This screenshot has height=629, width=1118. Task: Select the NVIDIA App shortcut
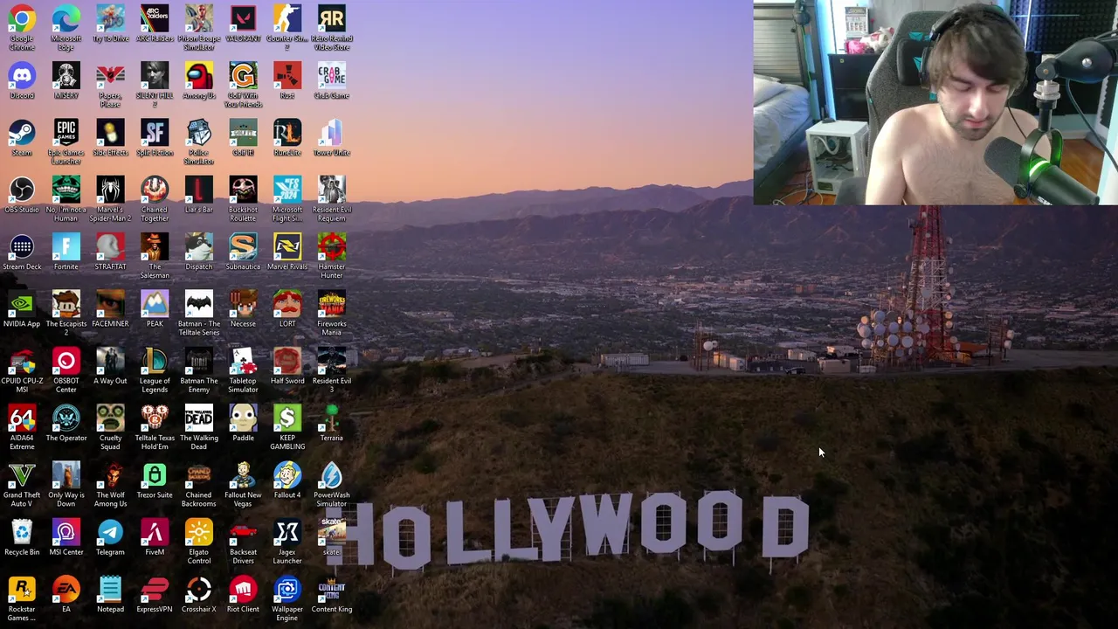pos(22,303)
